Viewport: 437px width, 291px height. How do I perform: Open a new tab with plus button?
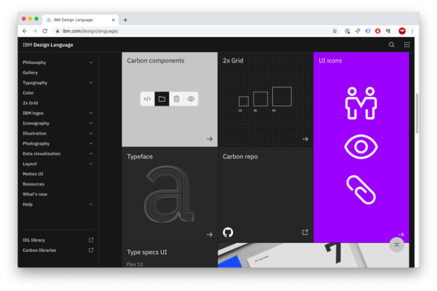coord(125,20)
